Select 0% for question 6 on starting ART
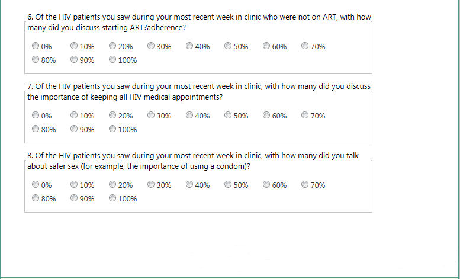Screen dimensions: 460x279 36,46
